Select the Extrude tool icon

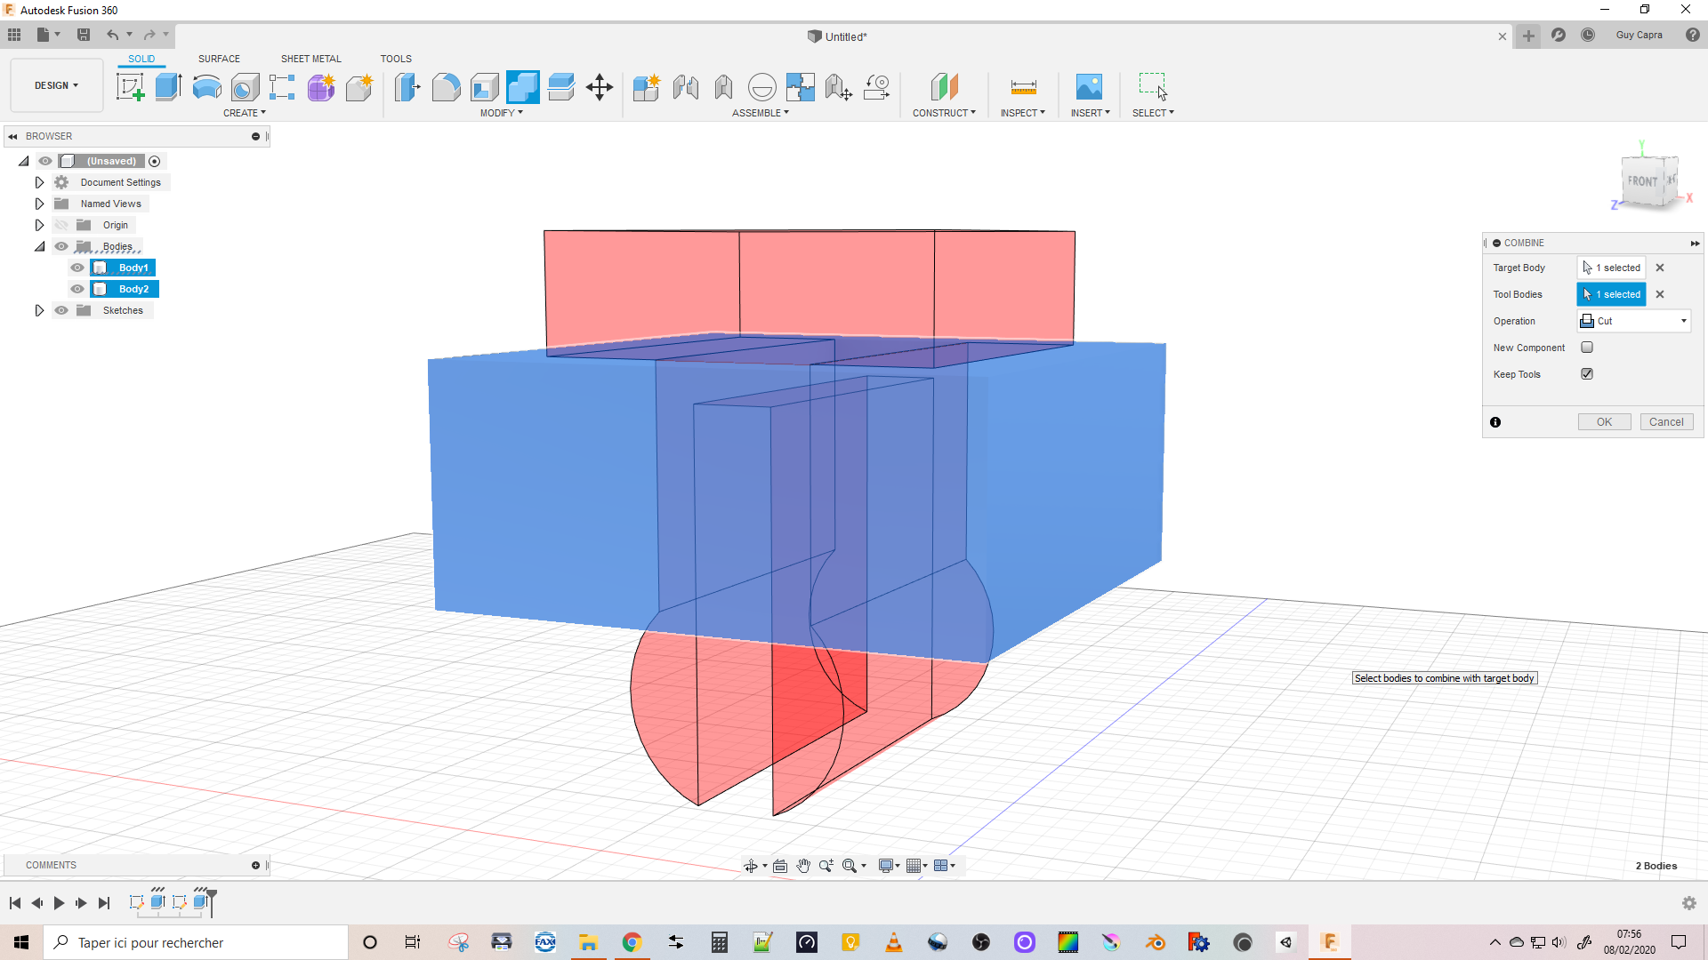tap(168, 87)
